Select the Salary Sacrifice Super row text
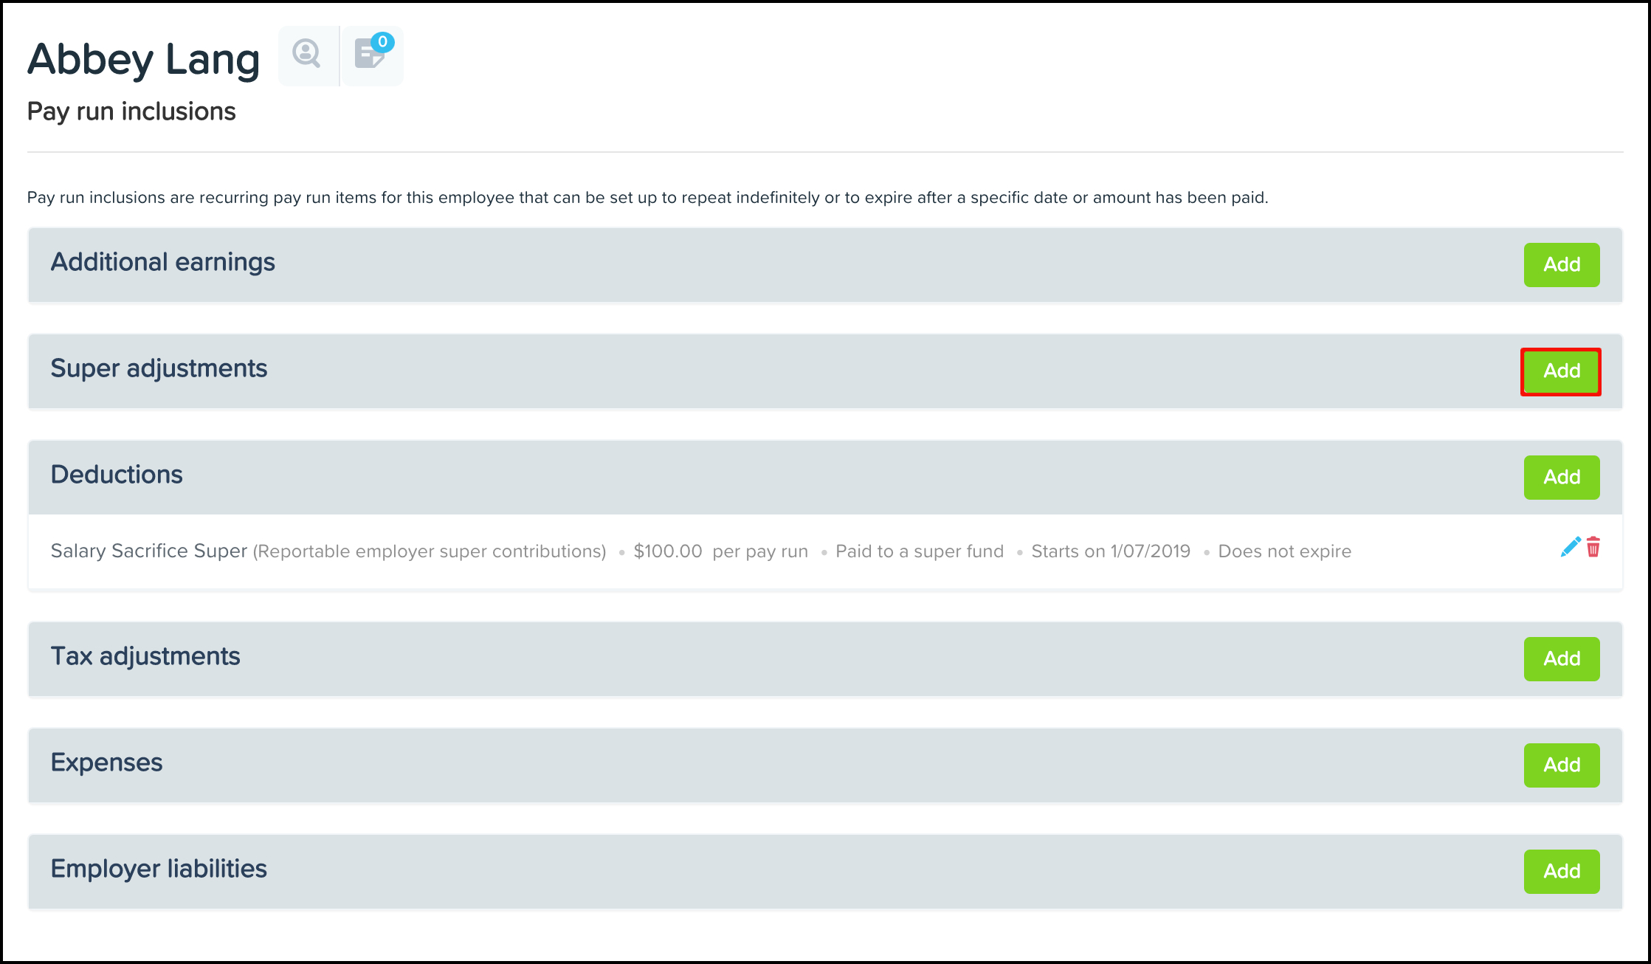 tap(149, 551)
